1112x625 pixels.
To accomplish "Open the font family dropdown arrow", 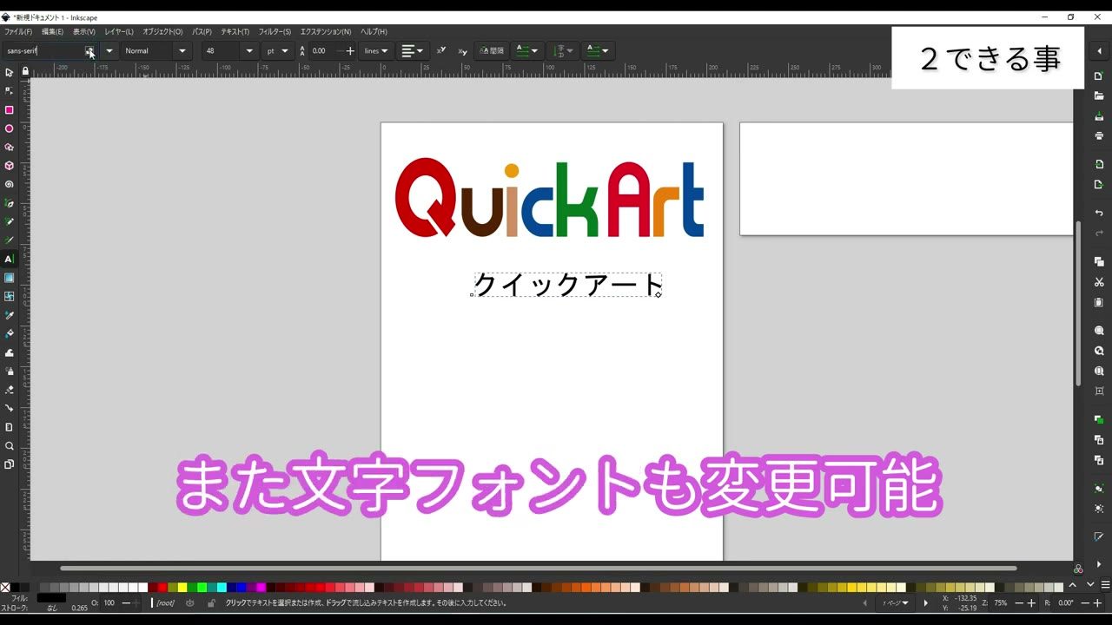I will [109, 51].
